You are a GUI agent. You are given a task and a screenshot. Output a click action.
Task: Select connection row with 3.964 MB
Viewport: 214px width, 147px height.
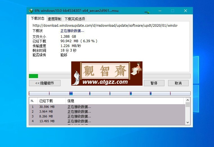point(107,112)
